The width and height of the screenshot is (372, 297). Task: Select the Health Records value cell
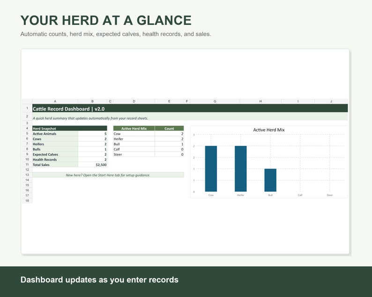coord(92,159)
